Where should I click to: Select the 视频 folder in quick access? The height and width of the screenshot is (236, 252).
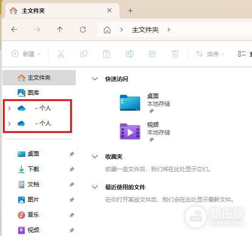pyautogui.click(x=145, y=132)
